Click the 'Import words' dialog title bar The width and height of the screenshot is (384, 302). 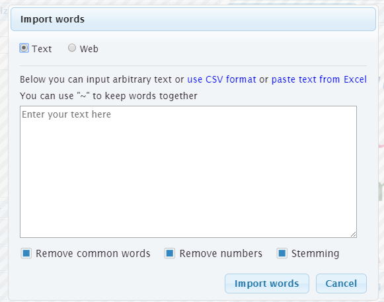click(193, 19)
